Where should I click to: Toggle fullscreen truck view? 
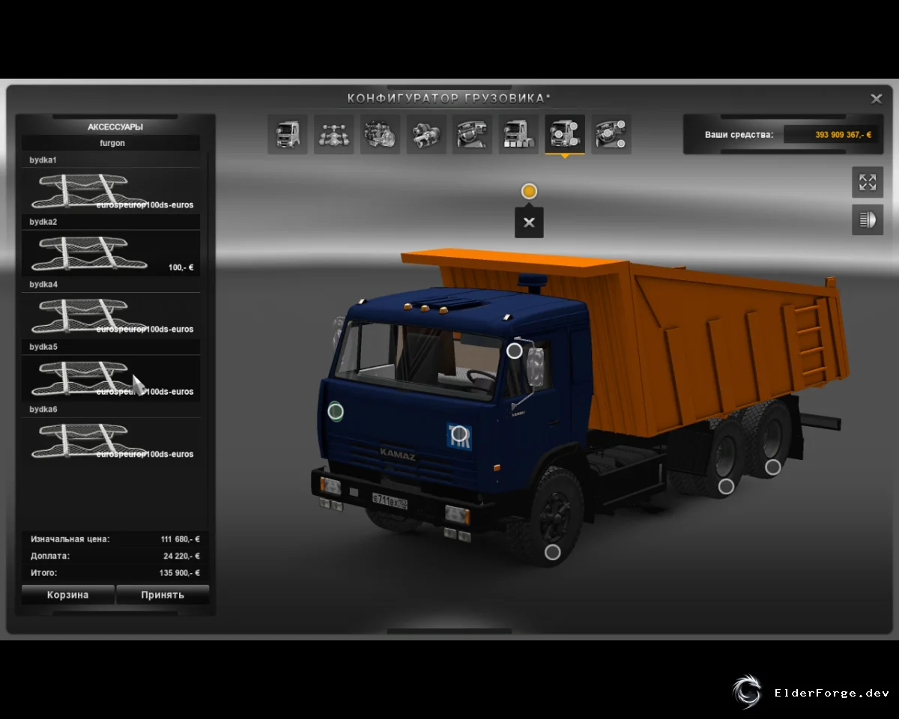[x=868, y=182]
